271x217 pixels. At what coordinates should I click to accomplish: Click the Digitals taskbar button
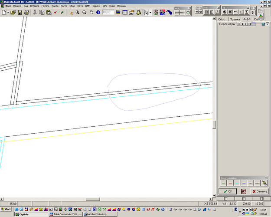[x=31, y=214]
